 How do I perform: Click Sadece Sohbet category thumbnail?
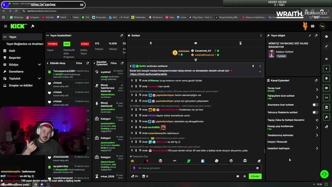coord(271,54)
